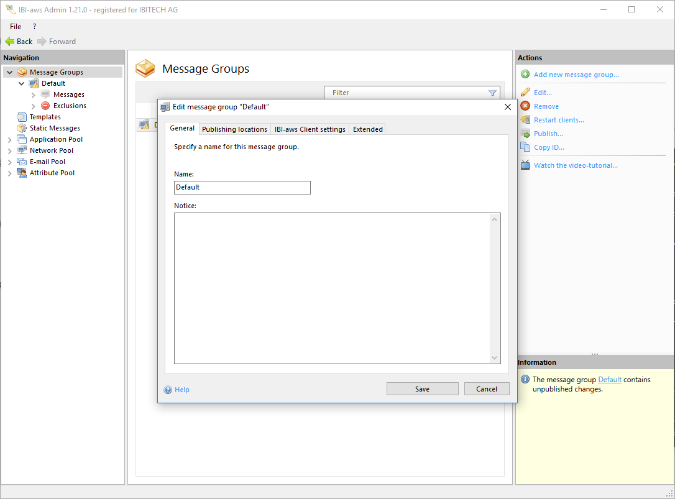
Task: Select Static Messages in the navigation tree
Action: click(x=55, y=128)
